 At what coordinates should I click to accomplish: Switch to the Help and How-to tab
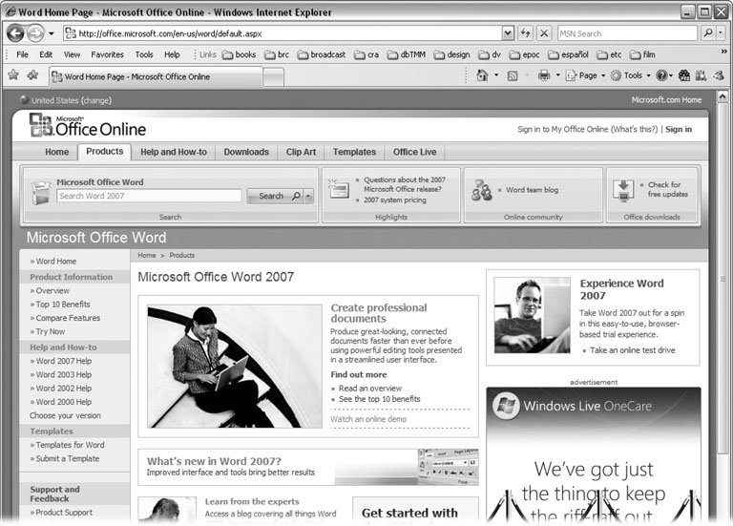[174, 152]
